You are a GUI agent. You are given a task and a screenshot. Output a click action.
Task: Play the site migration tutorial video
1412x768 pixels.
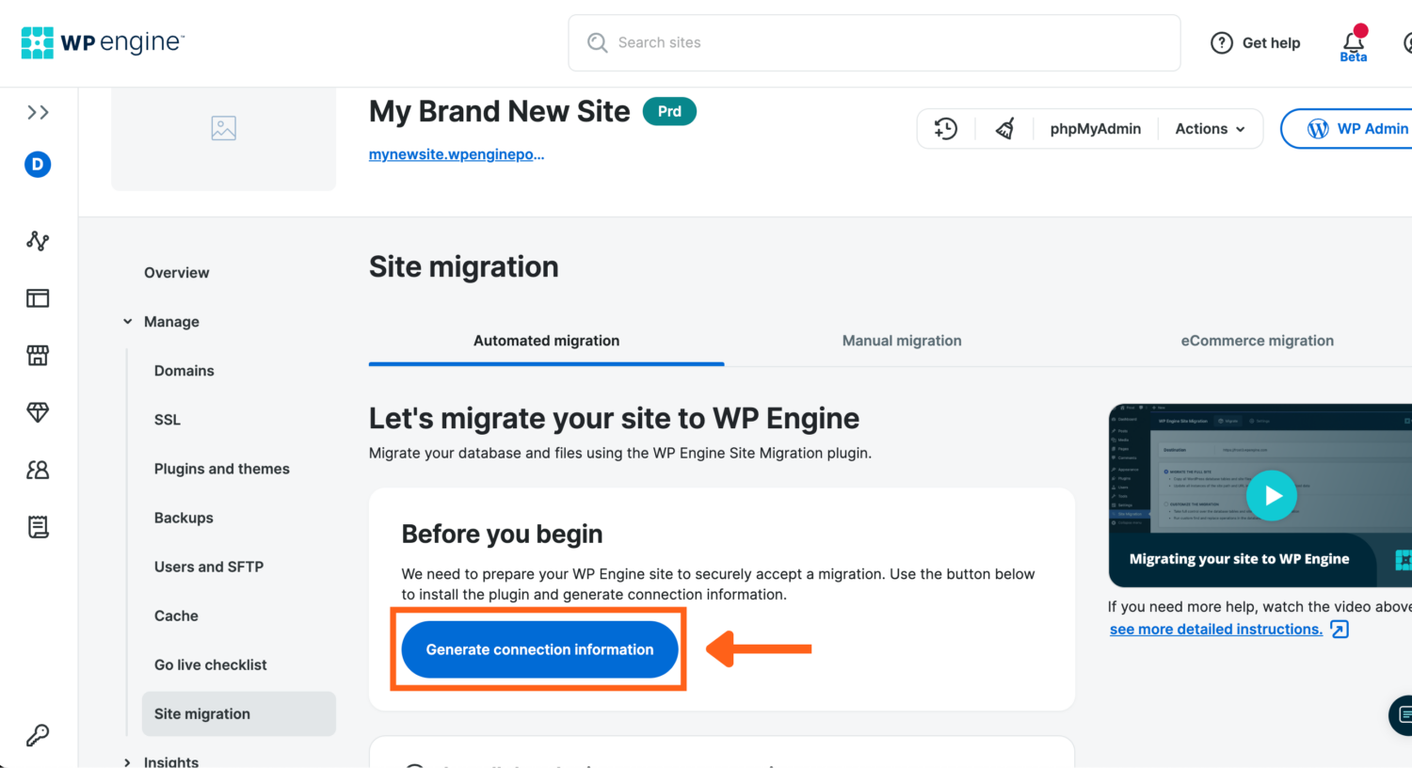point(1272,495)
